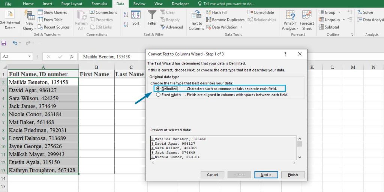Switch to the Formulas tab
This screenshot has height=192, width=384.
coord(99,4)
